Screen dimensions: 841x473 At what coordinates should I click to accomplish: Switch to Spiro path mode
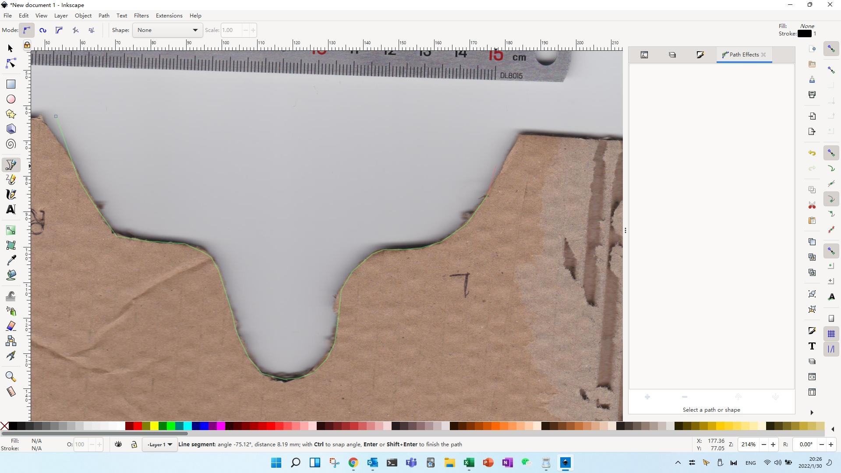pos(42,30)
